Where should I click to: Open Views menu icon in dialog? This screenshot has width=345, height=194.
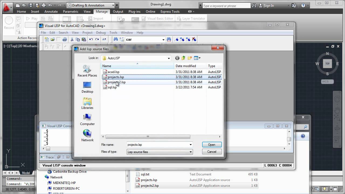coord(197,58)
